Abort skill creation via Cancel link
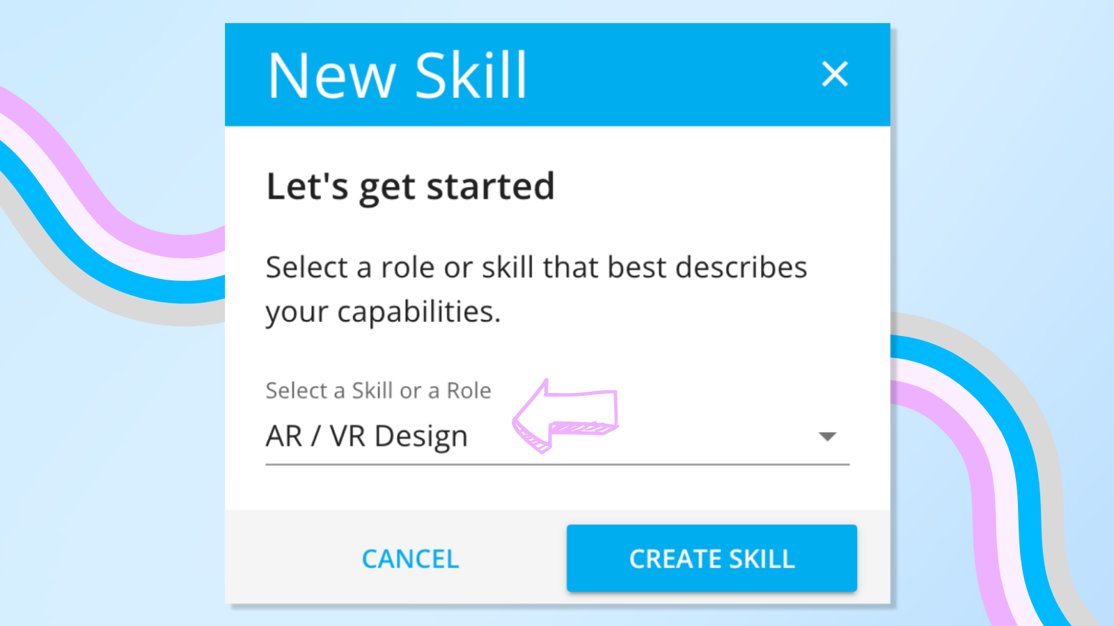Screen dimensions: 1114x626 pos(410,559)
